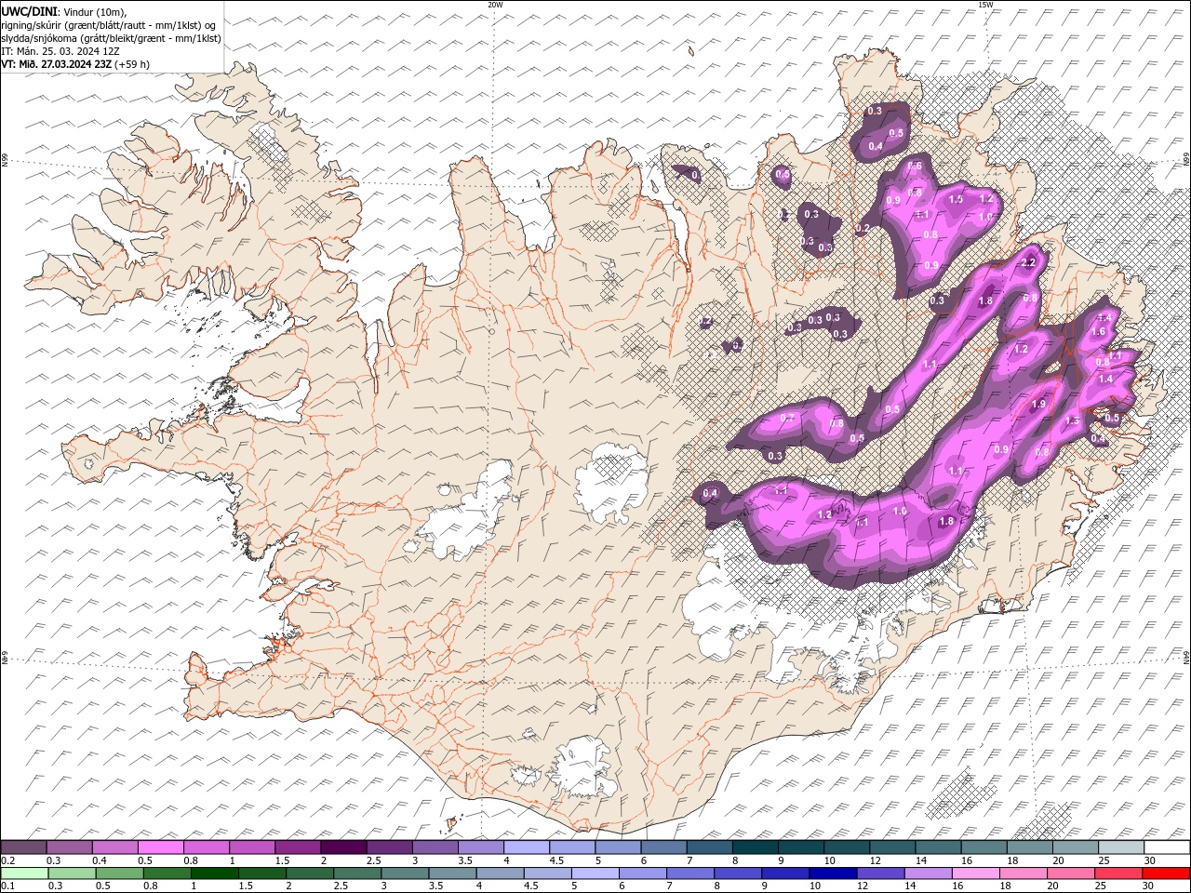Click the 'rigning/skúrir' legend description line
1191x893 pixels.
pos(109,25)
